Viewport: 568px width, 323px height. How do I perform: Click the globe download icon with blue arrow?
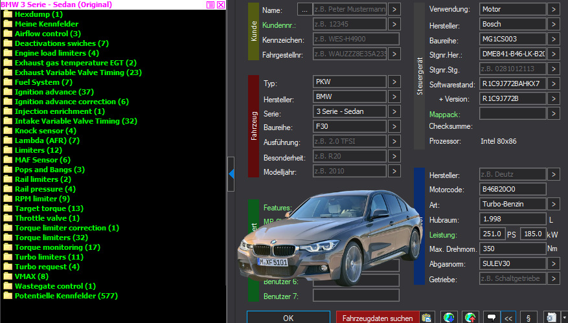click(449, 318)
